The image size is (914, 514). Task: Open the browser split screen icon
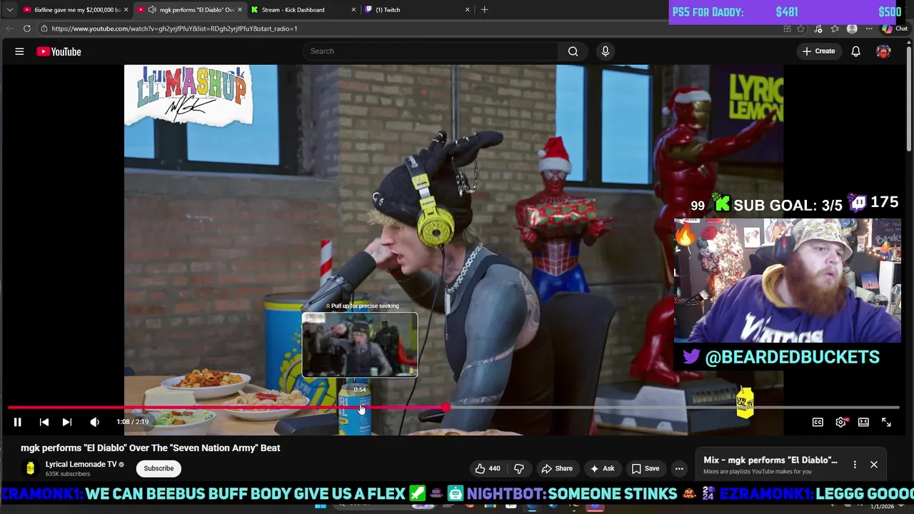pyautogui.click(x=787, y=29)
